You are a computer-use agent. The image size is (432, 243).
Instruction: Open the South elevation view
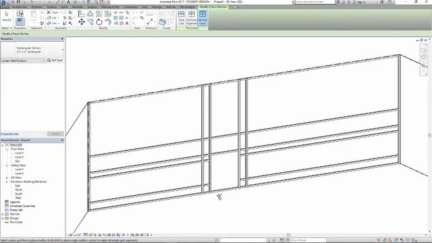(x=19, y=194)
